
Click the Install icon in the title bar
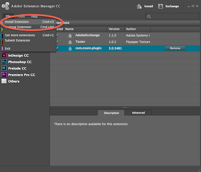tap(139, 6)
